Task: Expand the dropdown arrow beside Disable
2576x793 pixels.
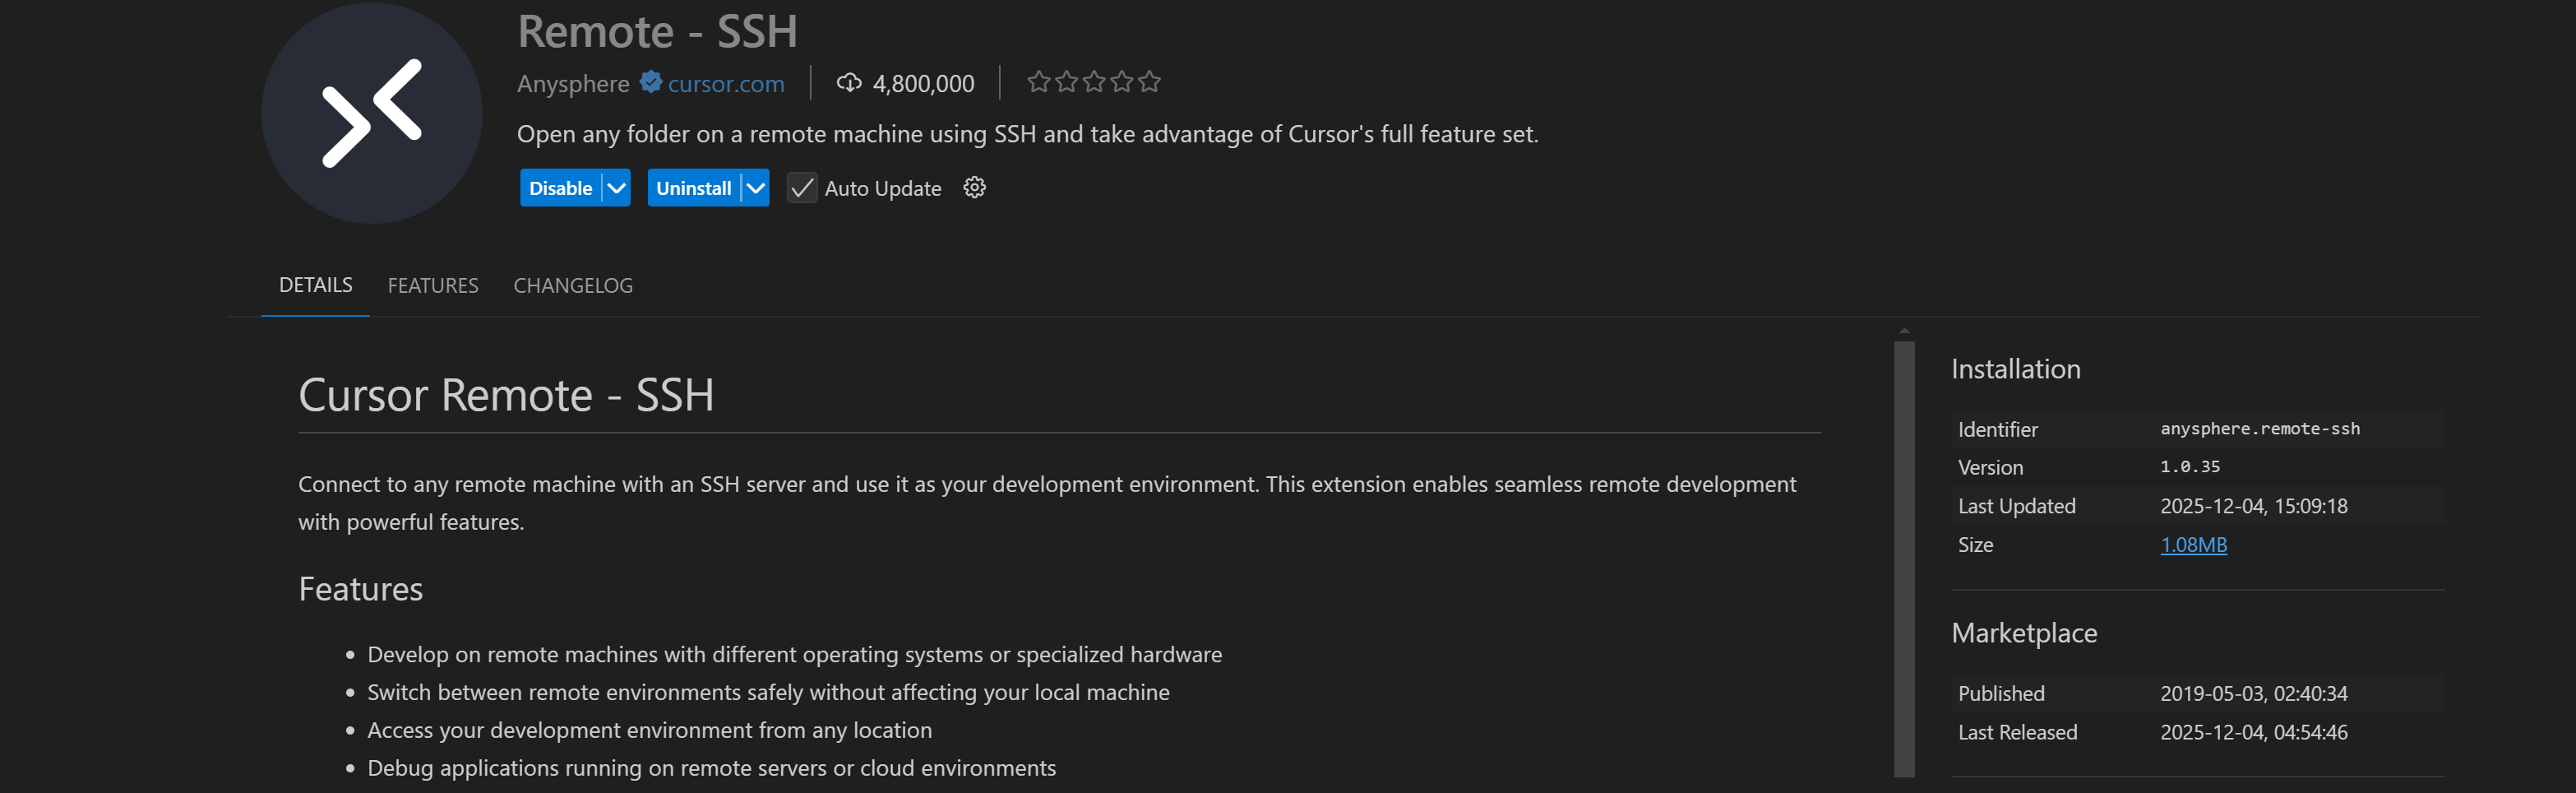Action: coord(617,188)
